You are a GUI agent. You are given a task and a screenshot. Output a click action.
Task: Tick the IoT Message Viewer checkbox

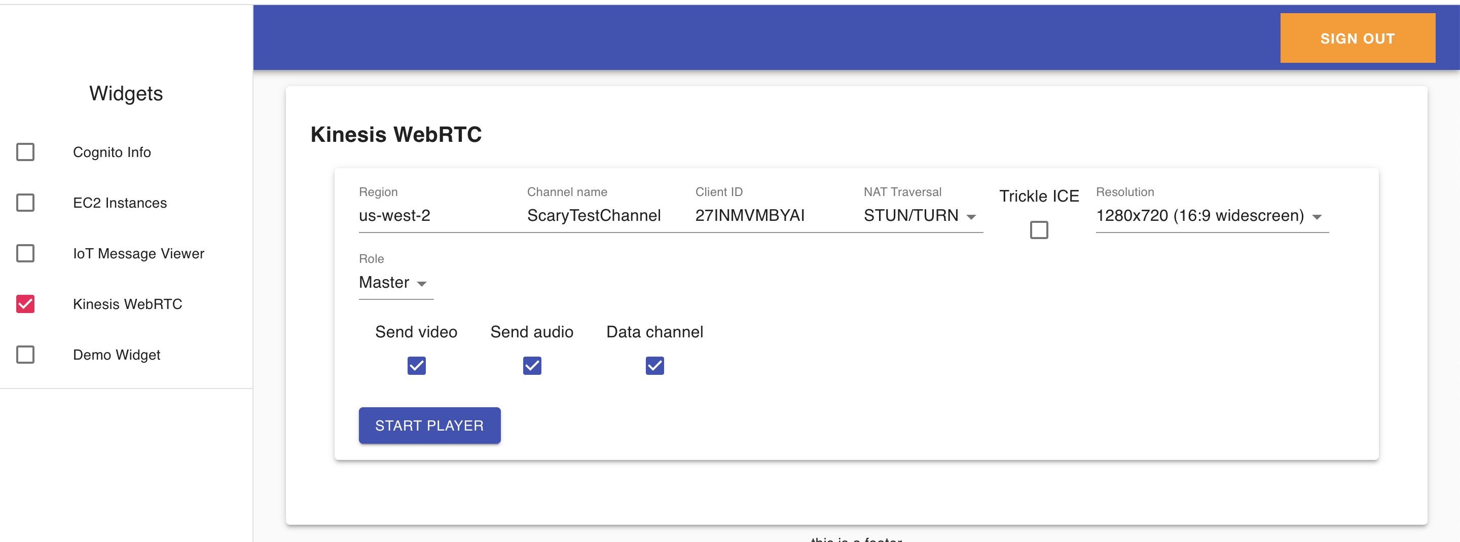[25, 253]
